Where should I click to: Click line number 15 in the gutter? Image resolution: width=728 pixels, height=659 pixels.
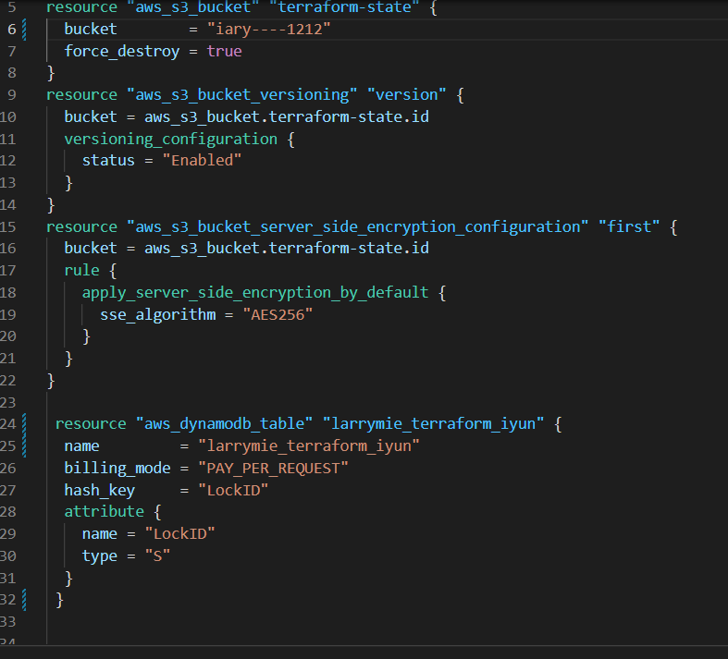pos(8,226)
